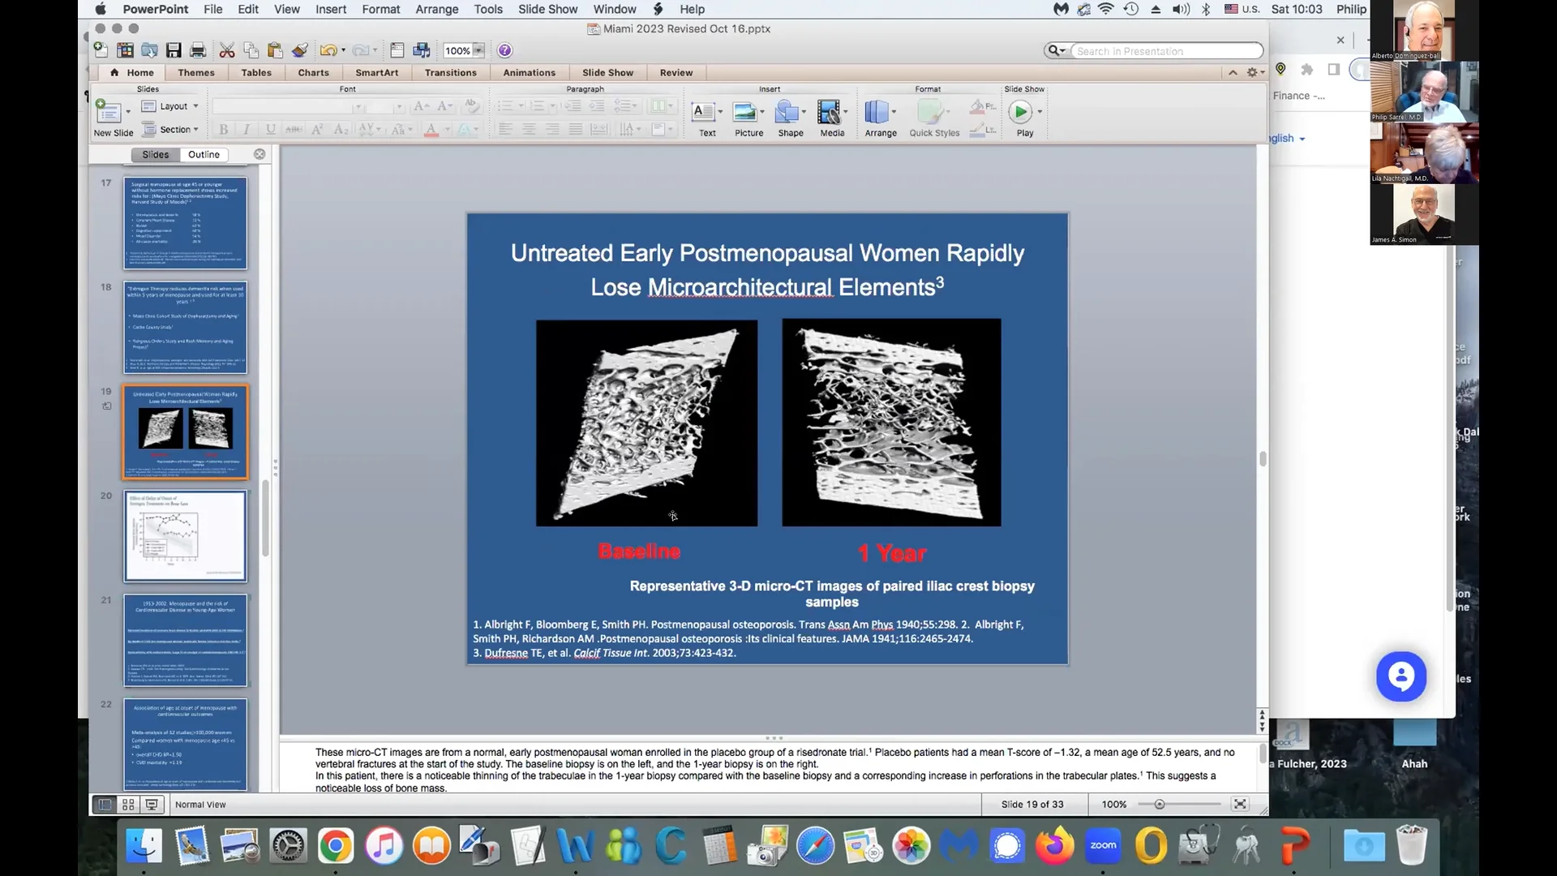Click the Open file folder icon
1557x876 pixels.
(x=149, y=50)
